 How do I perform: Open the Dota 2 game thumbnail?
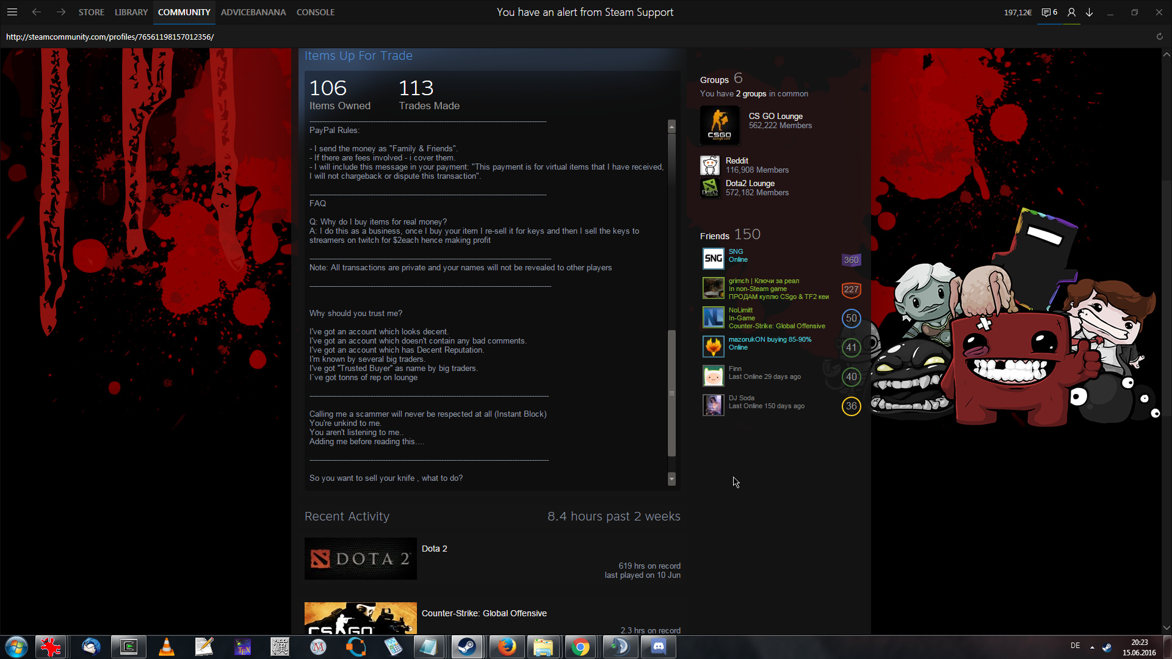coord(360,558)
